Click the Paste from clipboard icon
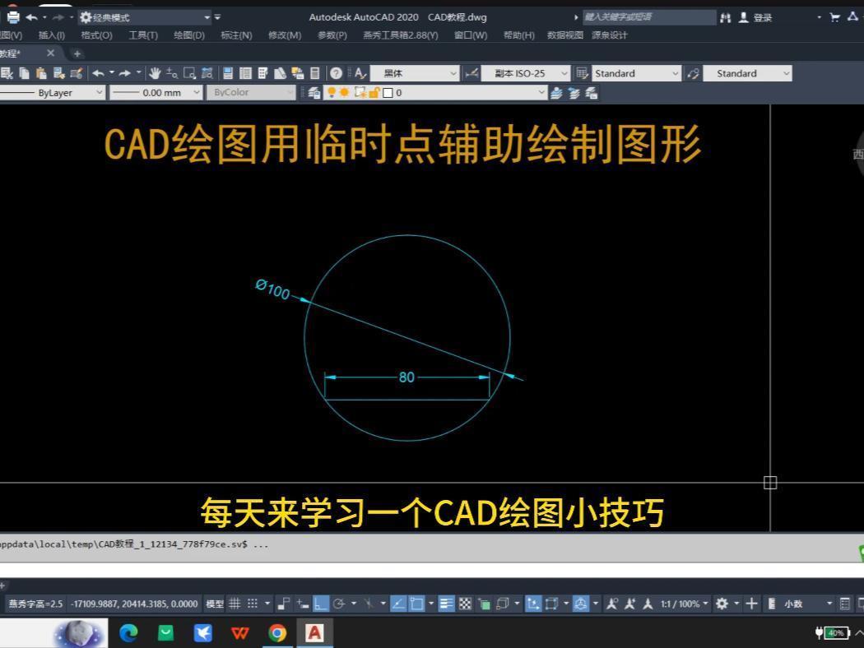Viewport: 864px width, 648px height. tap(41, 73)
